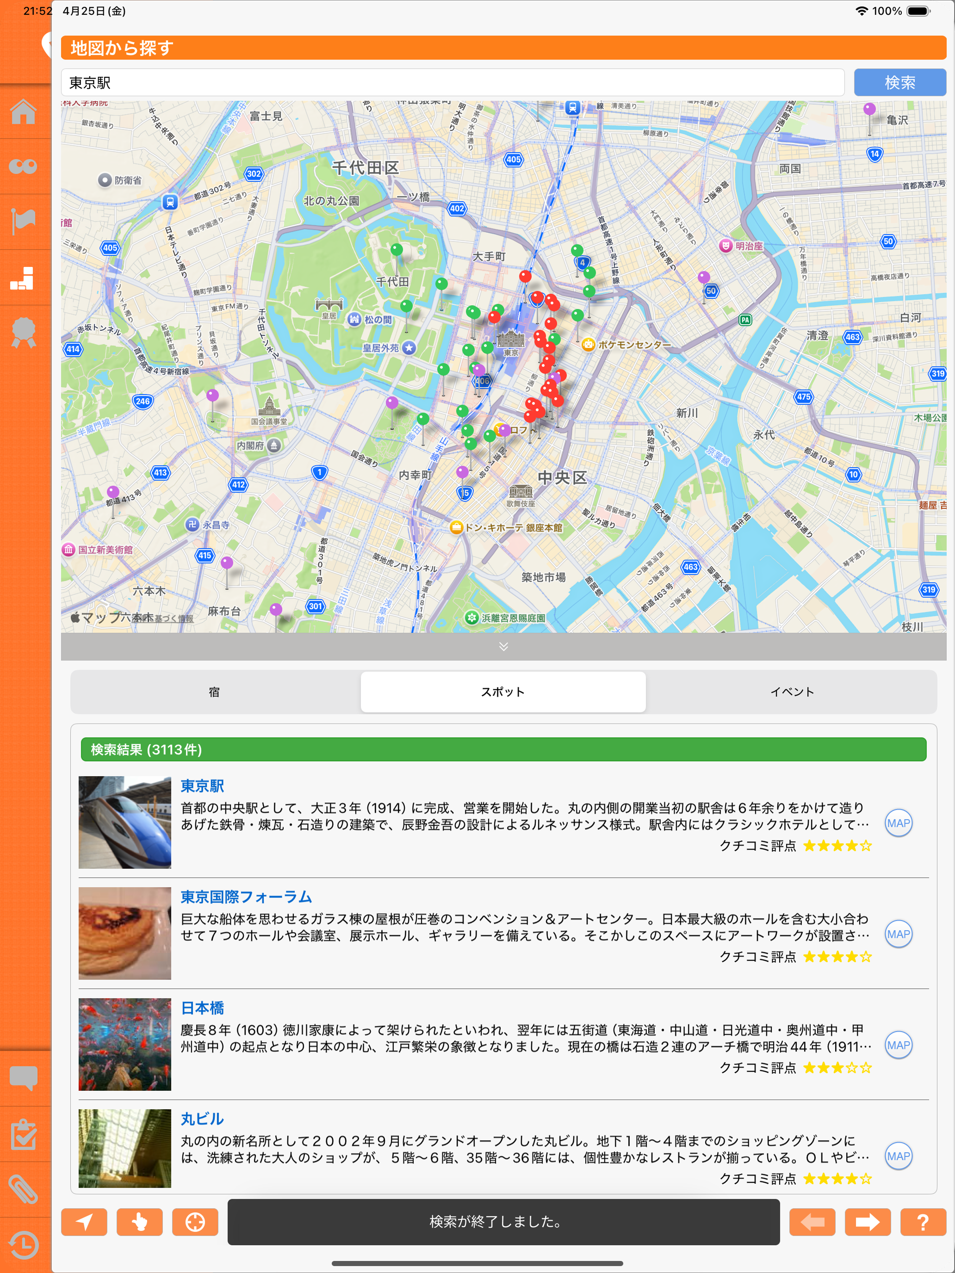The image size is (955, 1273).
Task: Tap the current location arrow button
Action: [x=84, y=1222]
